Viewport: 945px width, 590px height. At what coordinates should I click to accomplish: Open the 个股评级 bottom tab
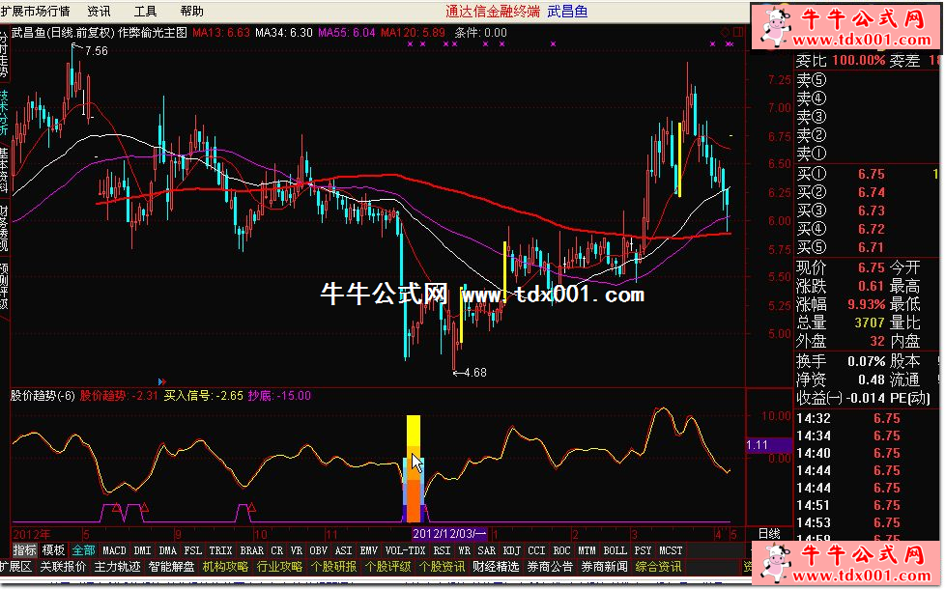(x=388, y=567)
